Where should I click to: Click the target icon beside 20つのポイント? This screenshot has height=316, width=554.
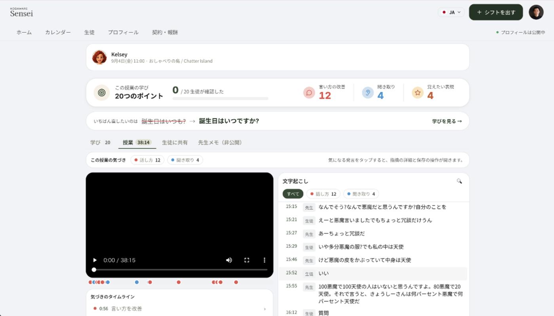point(102,92)
